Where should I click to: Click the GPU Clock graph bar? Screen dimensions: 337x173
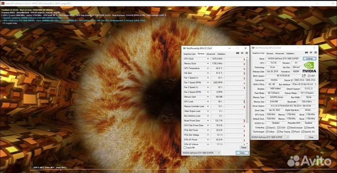coord(234,58)
